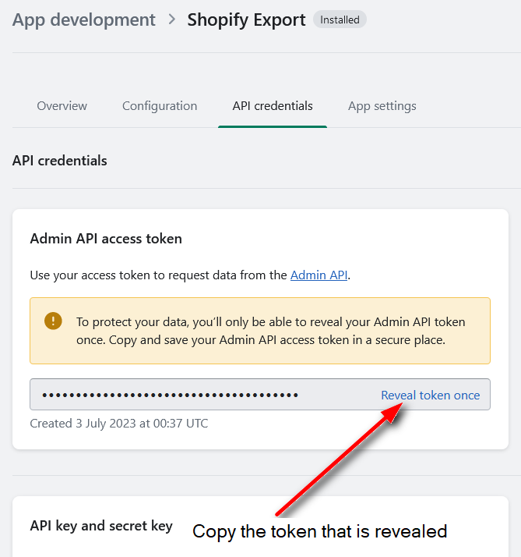Select the API credentials tab

[x=273, y=106]
